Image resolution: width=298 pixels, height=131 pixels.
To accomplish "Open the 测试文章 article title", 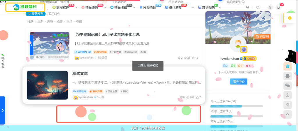I will click(x=80, y=73).
